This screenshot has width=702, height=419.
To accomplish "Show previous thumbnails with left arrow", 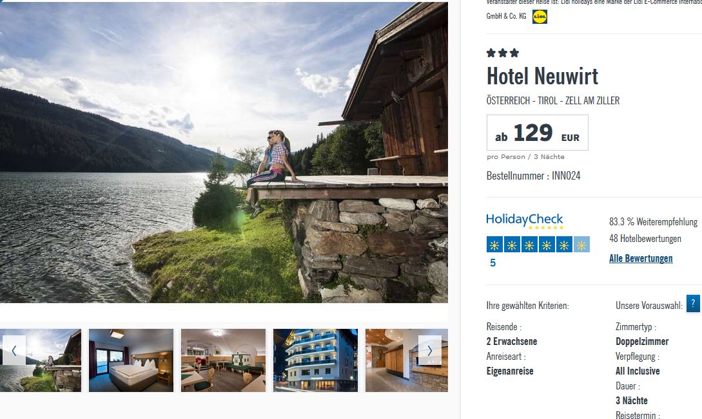I will point(14,350).
